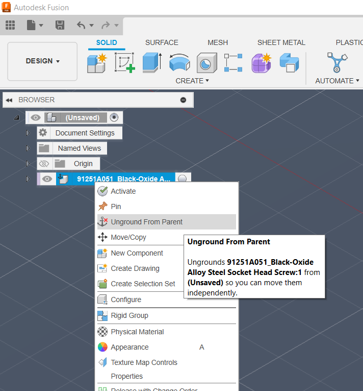
Task: Click the Derive tool icon
Action: [x=289, y=63]
